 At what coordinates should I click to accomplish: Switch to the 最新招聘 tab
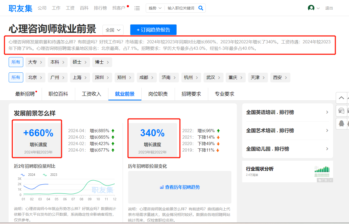[25, 94]
